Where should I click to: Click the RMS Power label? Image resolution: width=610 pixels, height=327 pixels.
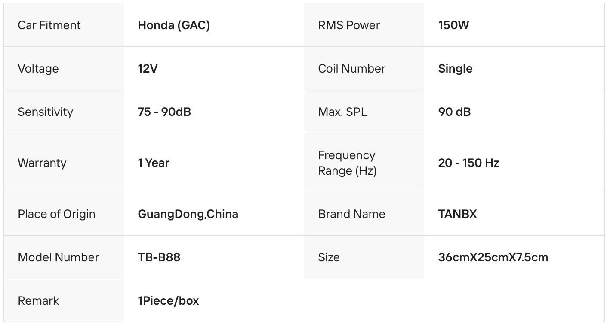[349, 25]
